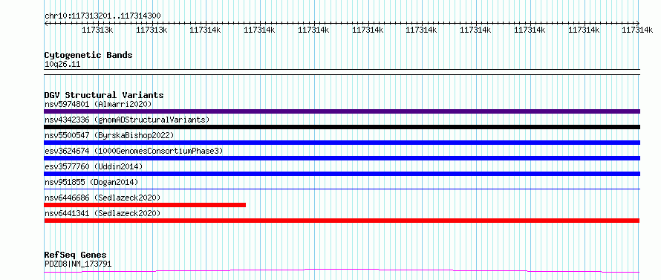Open variant nsv5500547 (ByrskaBishop2022) label
Image resolution: width=661 pixels, height=280 pixels.
pyautogui.click(x=108, y=135)
